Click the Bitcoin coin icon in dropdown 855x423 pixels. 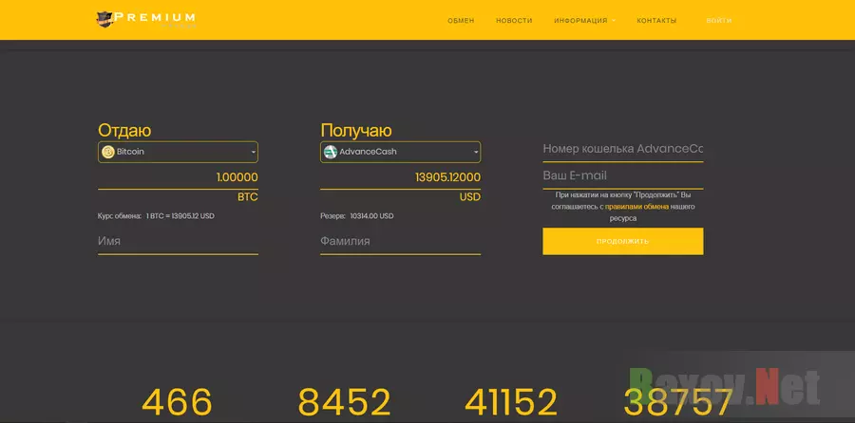[108, 152]
